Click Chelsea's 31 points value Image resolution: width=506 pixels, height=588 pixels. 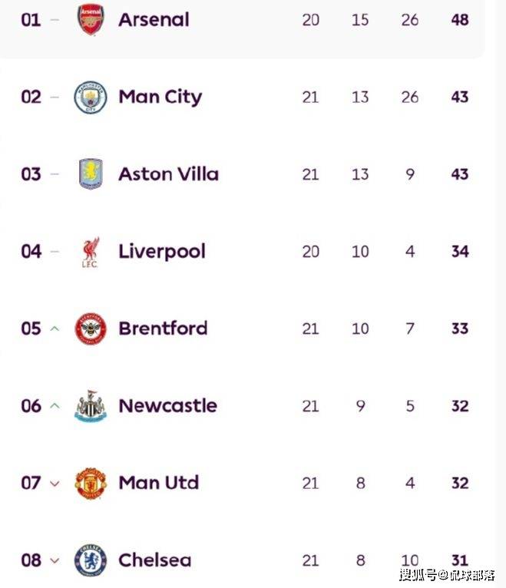point(460,560)
